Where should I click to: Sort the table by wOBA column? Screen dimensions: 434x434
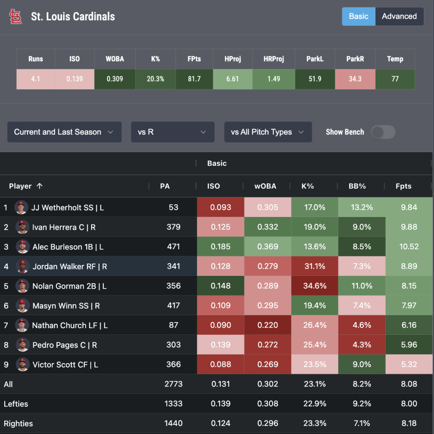pyautogui.click(x=266, y=186)
